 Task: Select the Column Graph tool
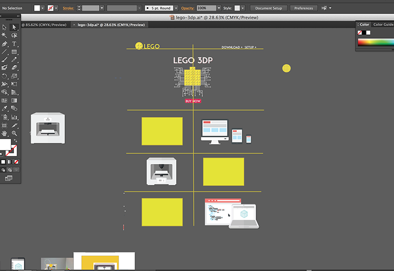14,117
